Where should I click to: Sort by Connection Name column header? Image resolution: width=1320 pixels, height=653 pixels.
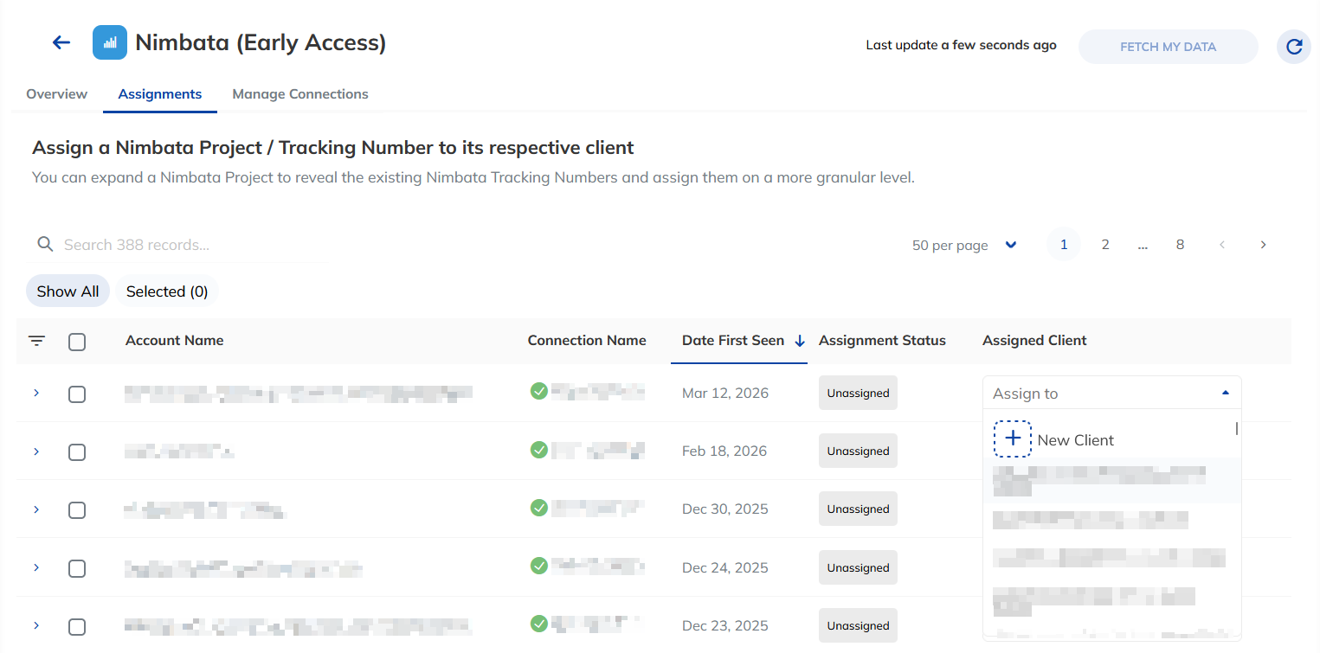[587, 341]
